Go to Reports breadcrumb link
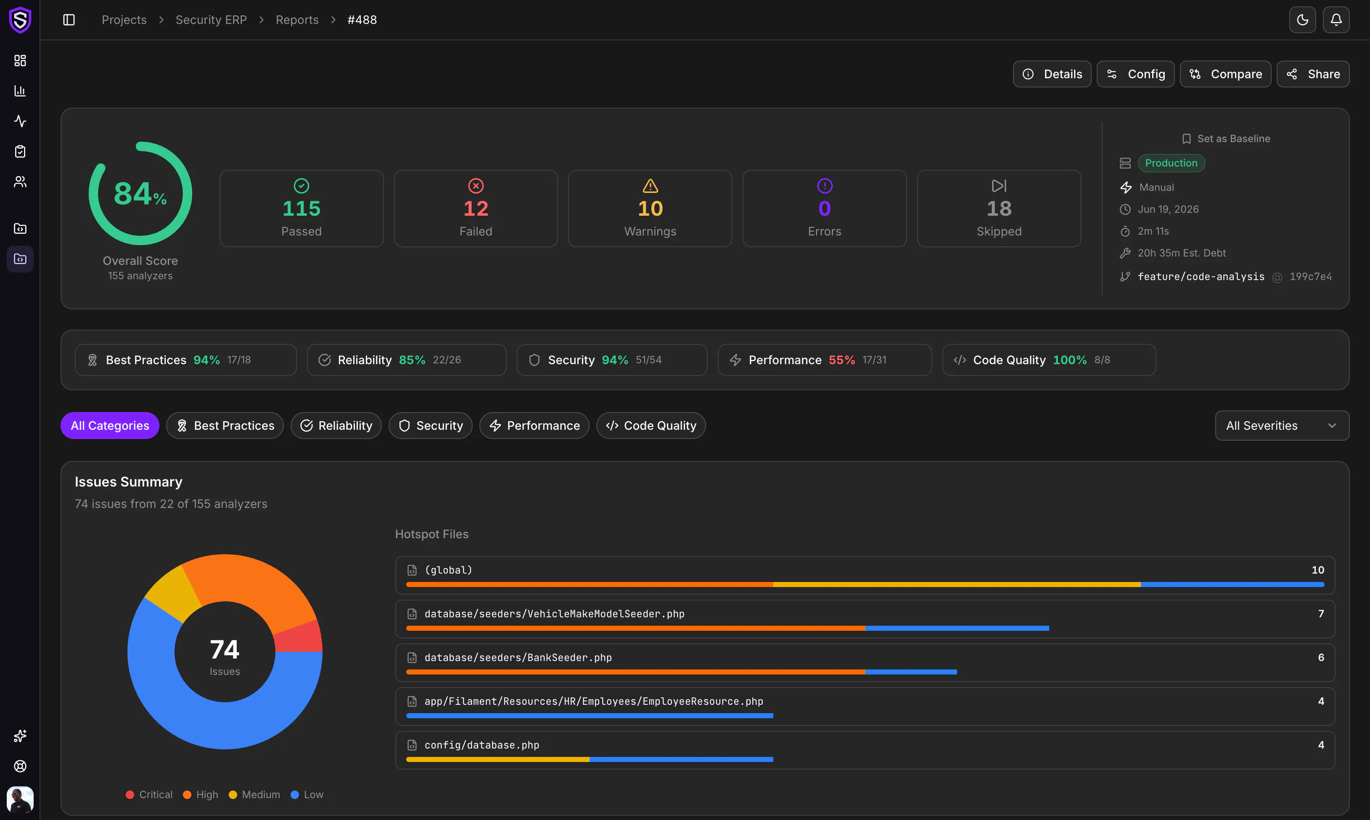The image size is (1370, 820). (297, 20)
